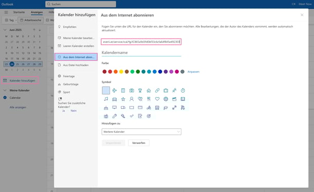
Task: Select Aus dem Internet abonnieren
Action: [76, 57]
